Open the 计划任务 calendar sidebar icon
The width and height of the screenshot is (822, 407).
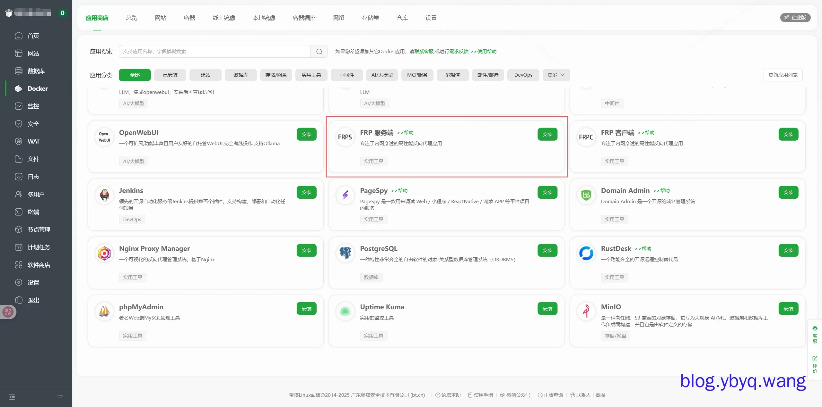tap(19, 247)
